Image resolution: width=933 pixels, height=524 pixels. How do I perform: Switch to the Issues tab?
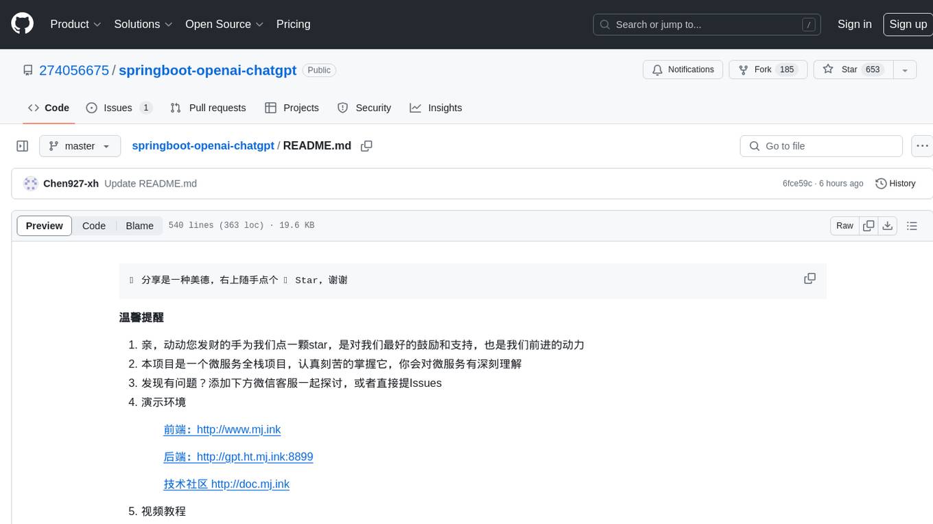pos(119,108)
